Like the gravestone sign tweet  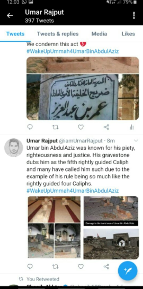click(81, 127)
